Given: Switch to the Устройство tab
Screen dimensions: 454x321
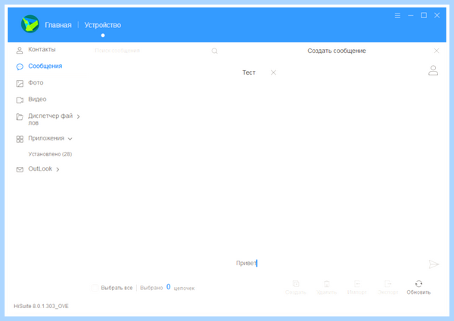Looking at the screenshot, I should [x=102, y=25].
